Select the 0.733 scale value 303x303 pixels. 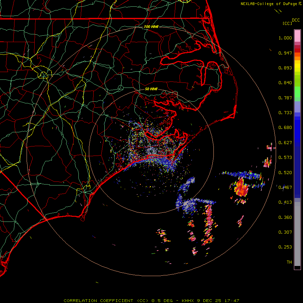point(285,113)
